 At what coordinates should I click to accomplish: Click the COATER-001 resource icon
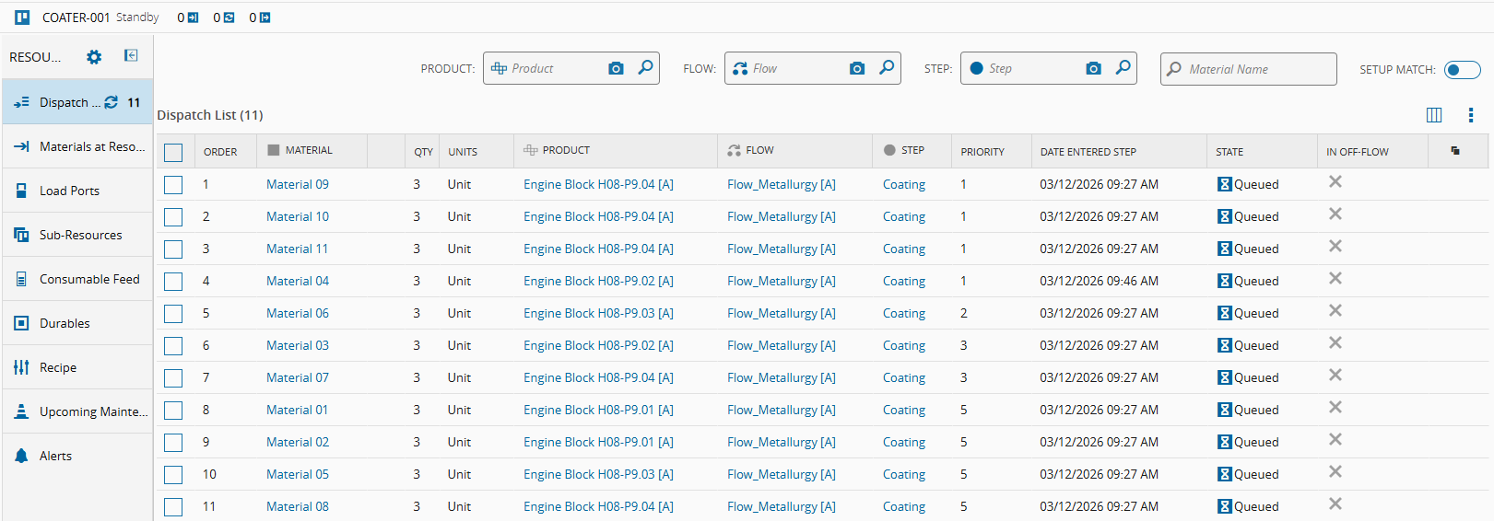pyautogui.click(x=22, y=17)
